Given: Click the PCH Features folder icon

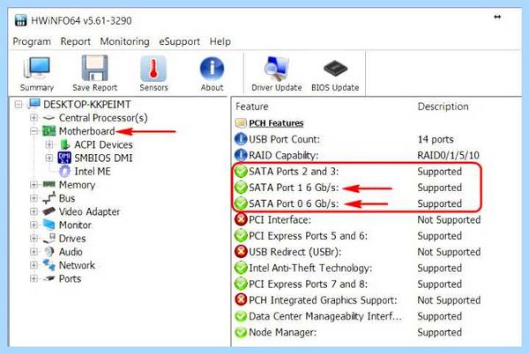Looking at the screenshot, I should click(x=241, y=123).
